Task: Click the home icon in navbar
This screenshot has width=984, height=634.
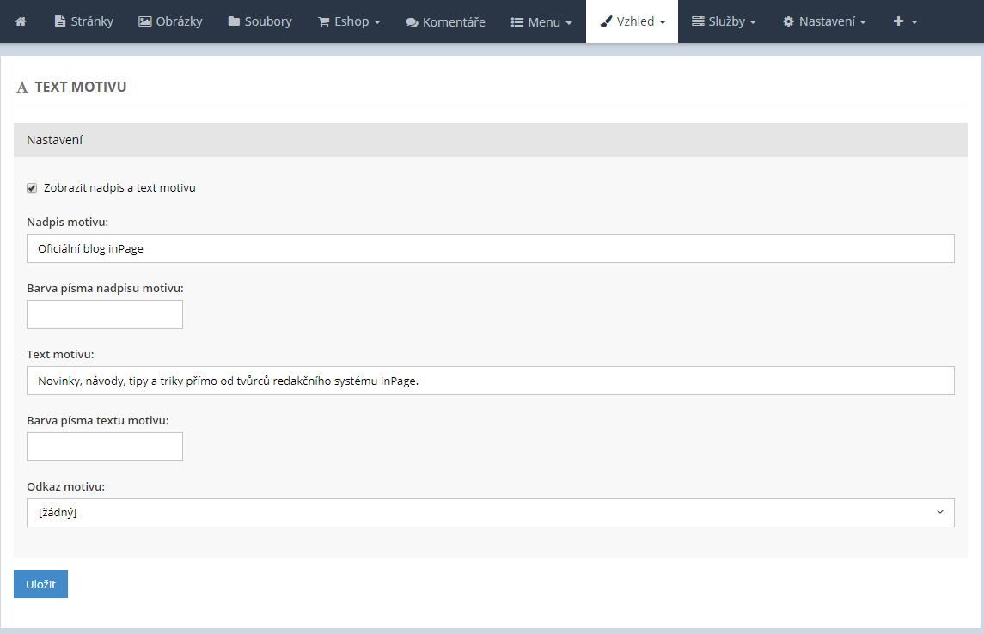Action: click(21, 21)
